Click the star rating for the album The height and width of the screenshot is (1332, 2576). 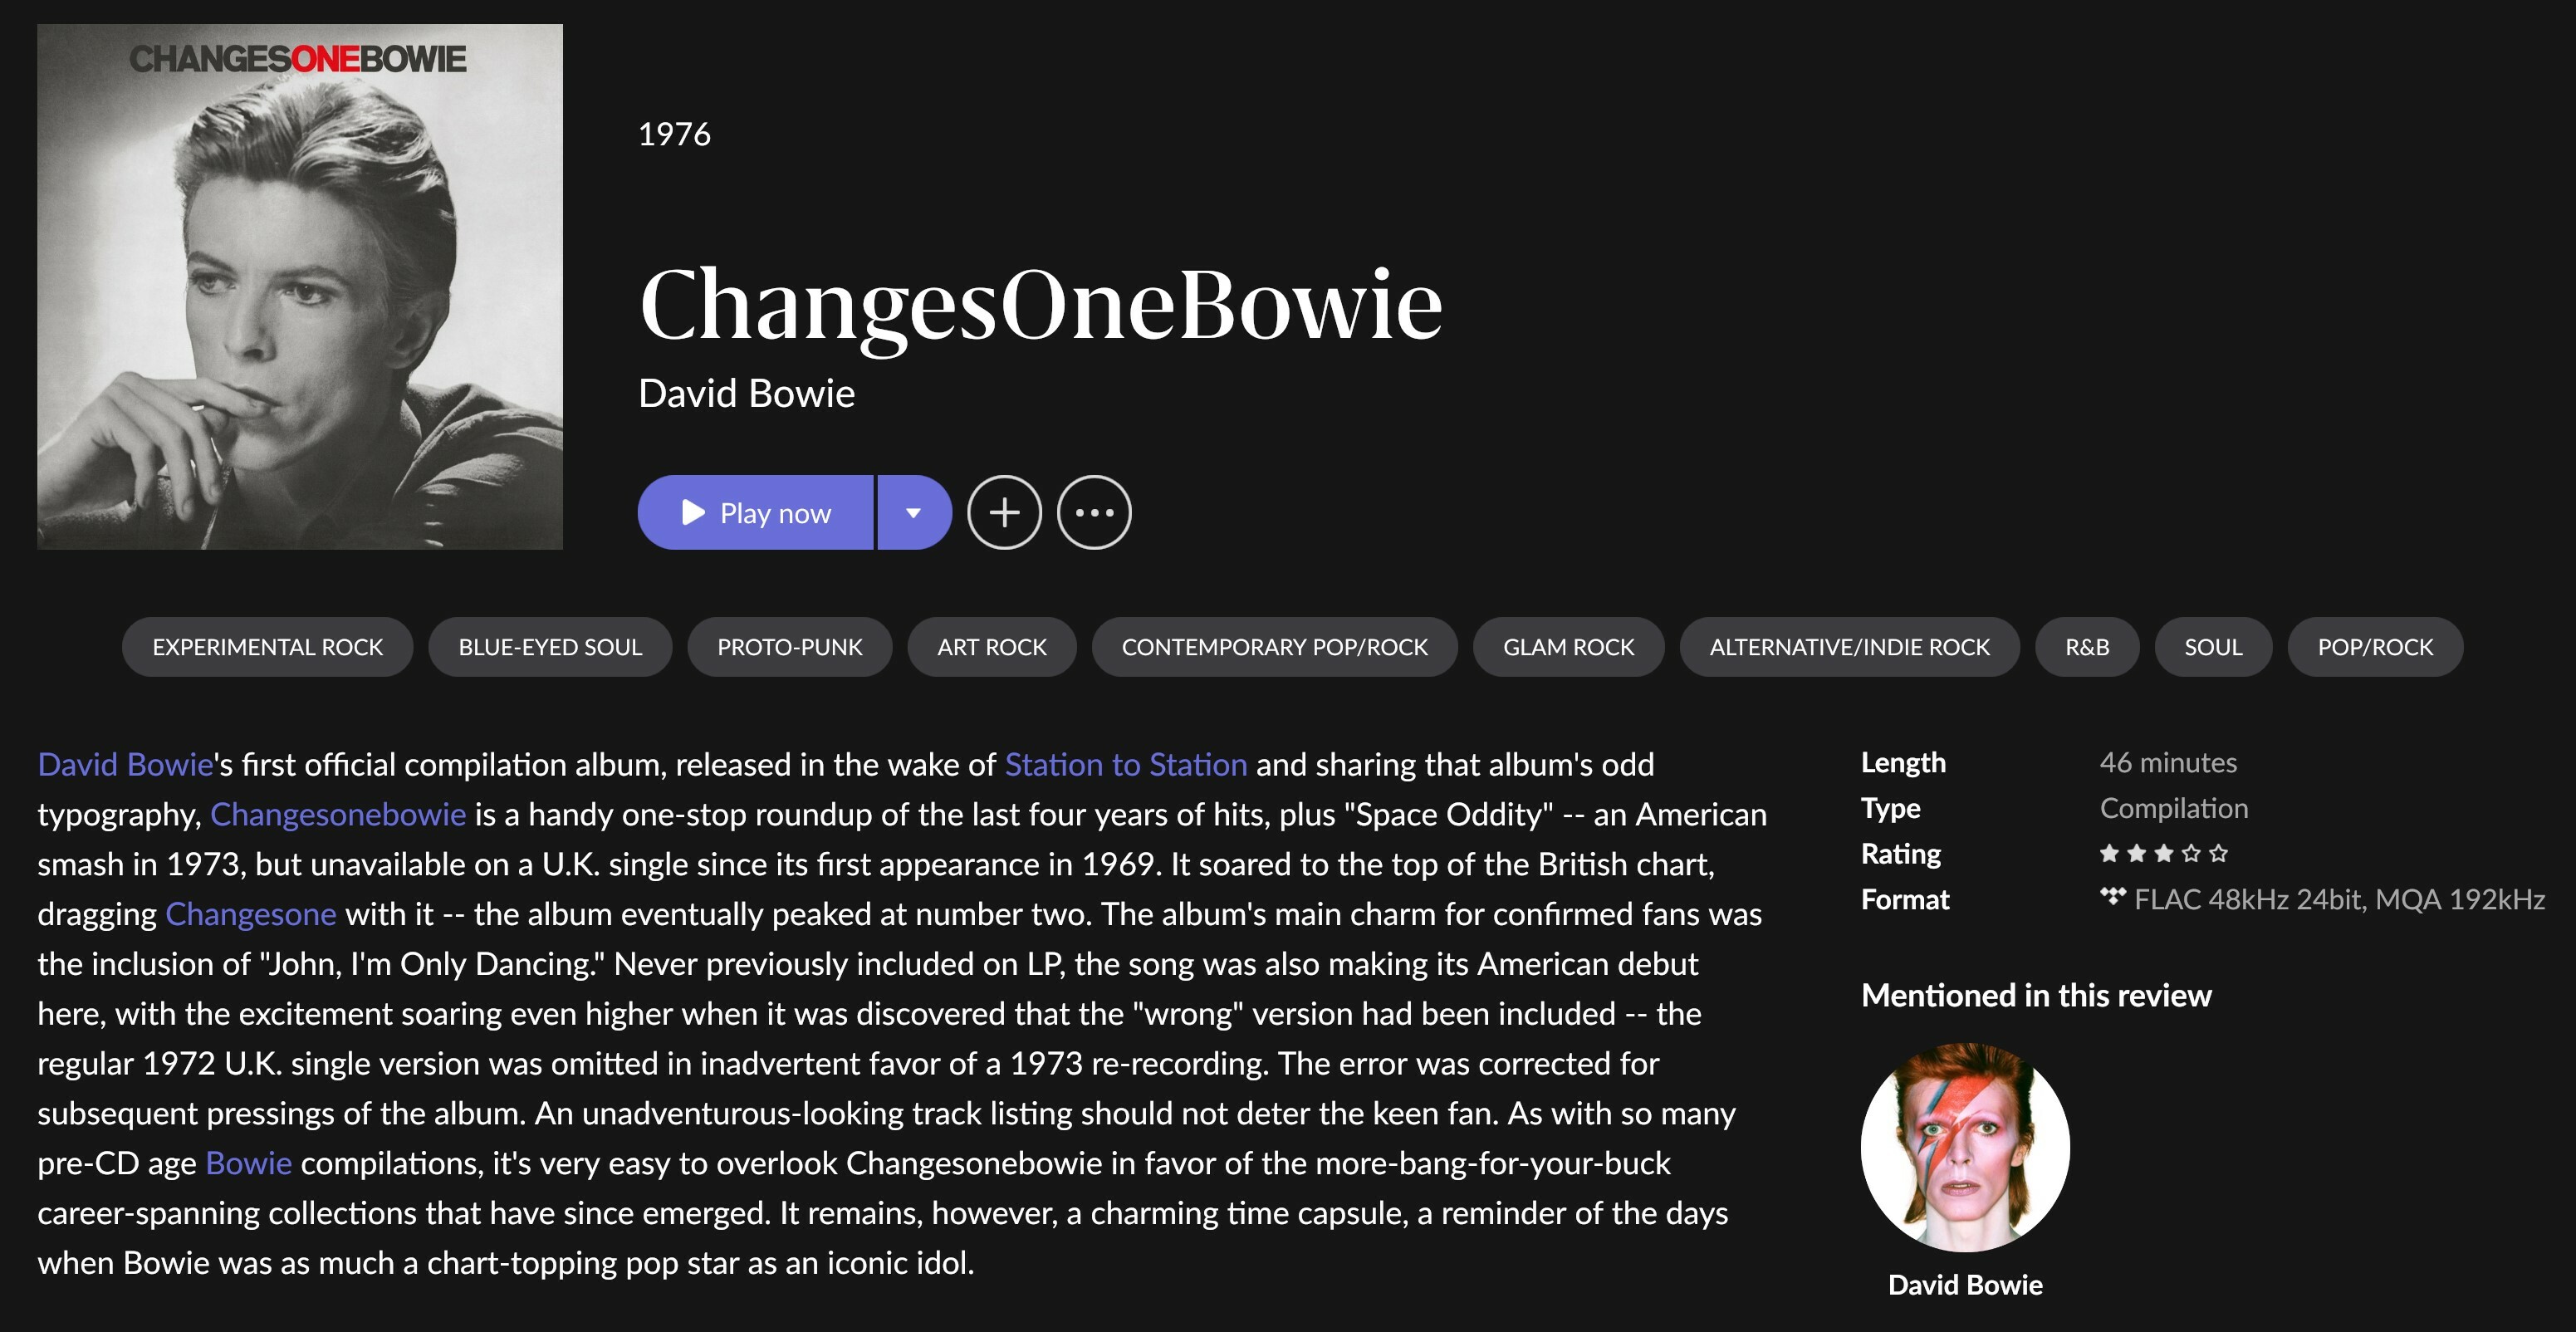(2164, 853)
